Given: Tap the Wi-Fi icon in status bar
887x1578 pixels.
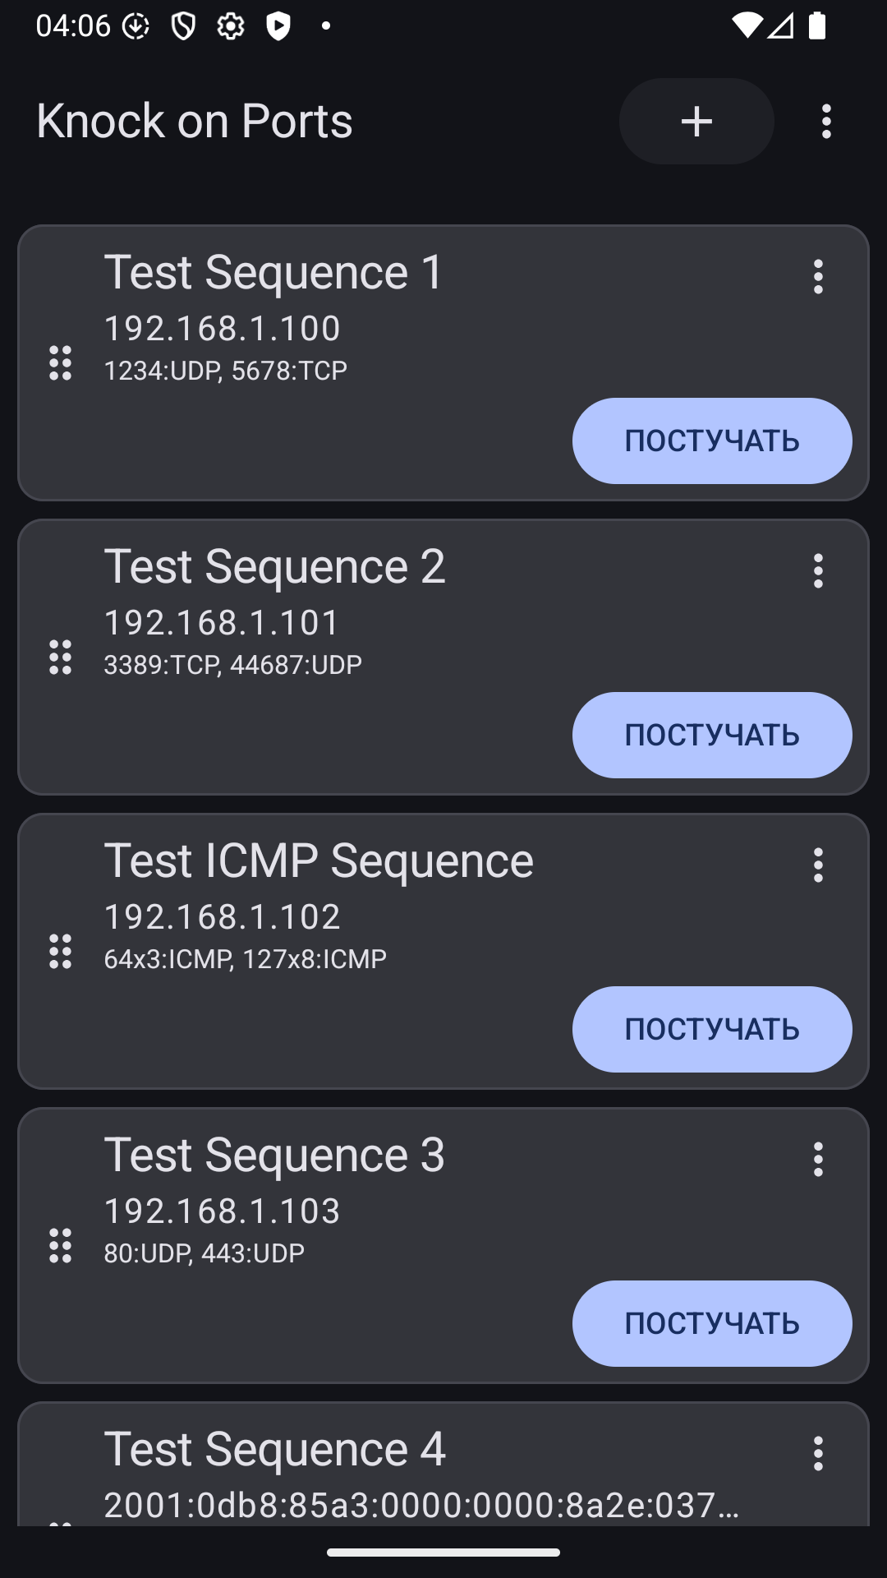Looking at the screenshot, I should point(746,25).
